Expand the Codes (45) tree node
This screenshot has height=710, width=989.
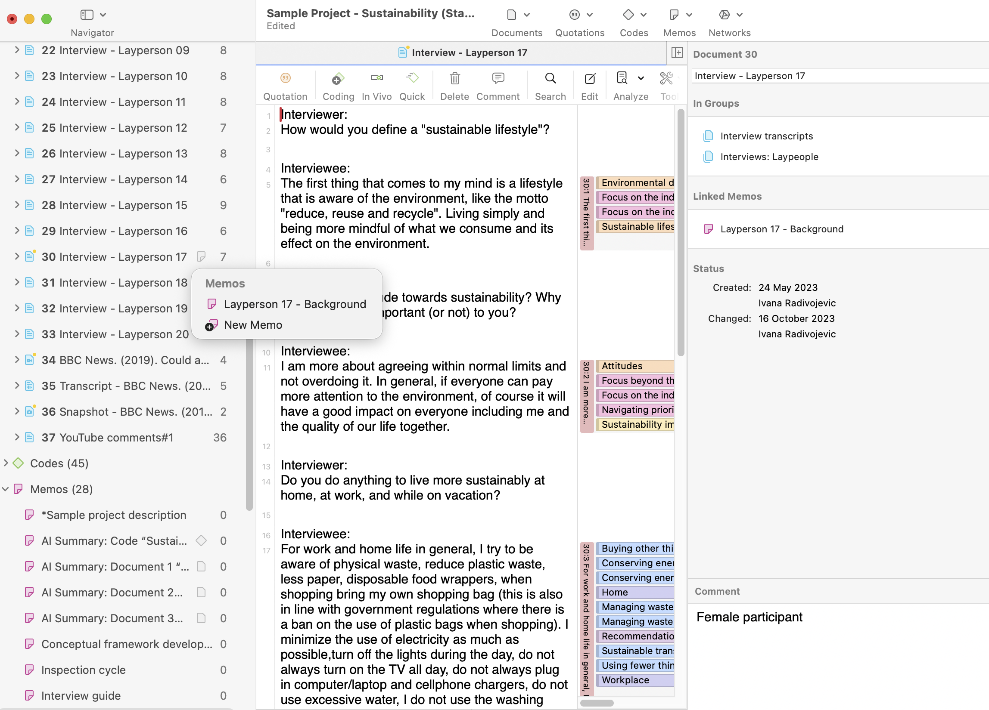pos(6,463)
